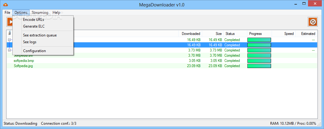Click the orange gear configuration icon
Viewport: 324px width, 129px height.
(313, 22)
